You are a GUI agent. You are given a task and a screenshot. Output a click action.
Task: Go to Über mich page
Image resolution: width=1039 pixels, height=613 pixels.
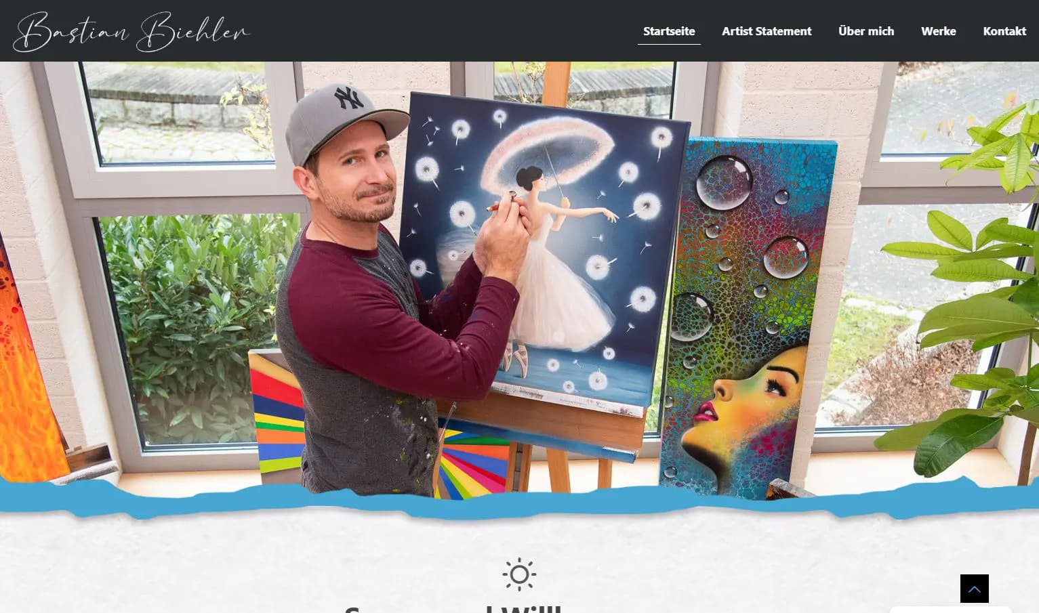(x=866, y=31)
